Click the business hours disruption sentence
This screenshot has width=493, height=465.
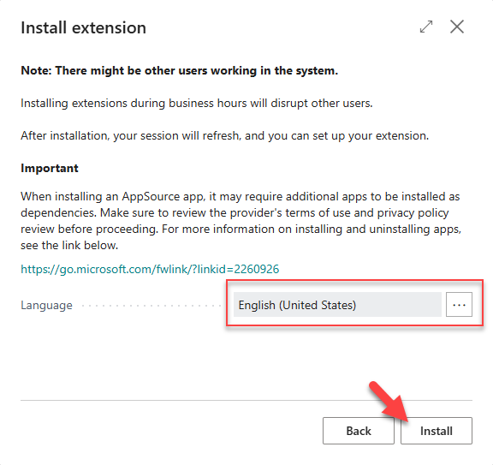197,104
